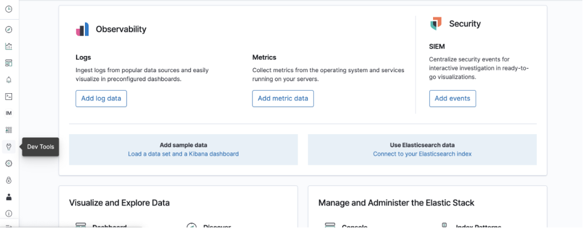Open the user account icon in sidebar

click(x=9, y=197)
